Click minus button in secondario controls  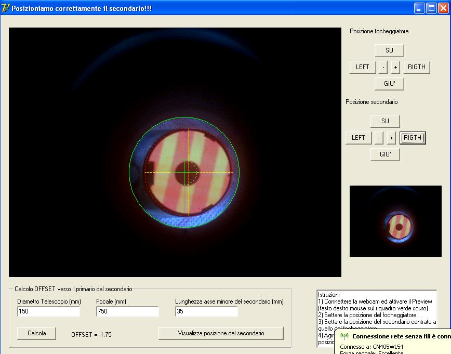click(x=379, y=138)
